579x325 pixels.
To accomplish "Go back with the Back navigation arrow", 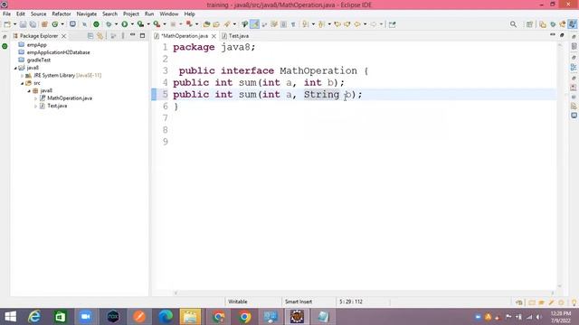I will [357, 24].
